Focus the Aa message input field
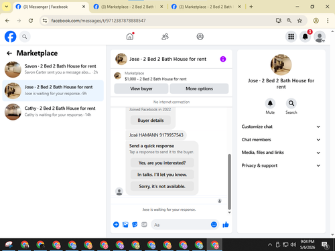This screenshot has width=335, height=251. tap(181, 225)
